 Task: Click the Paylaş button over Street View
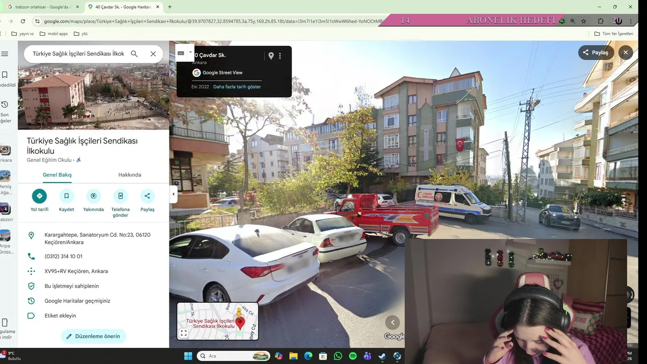[x=596, y=53]
